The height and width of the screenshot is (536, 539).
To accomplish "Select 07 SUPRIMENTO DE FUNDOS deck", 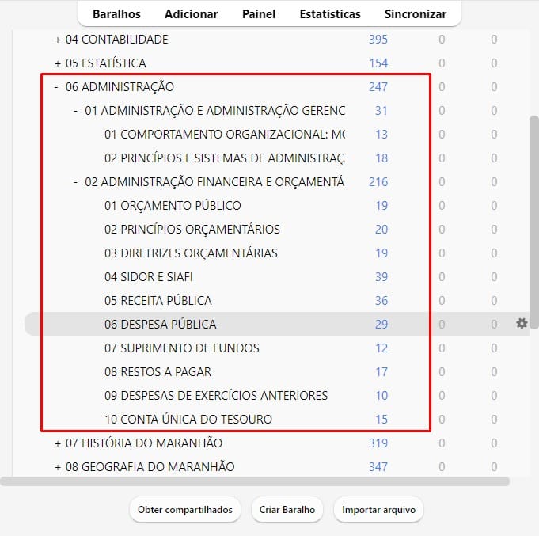I will click(182, 348).
